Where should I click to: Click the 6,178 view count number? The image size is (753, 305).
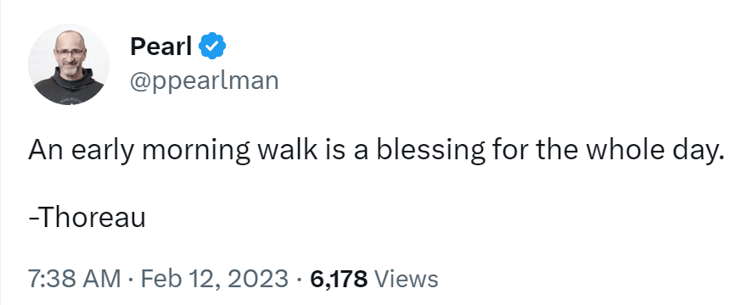click(339, 279)
